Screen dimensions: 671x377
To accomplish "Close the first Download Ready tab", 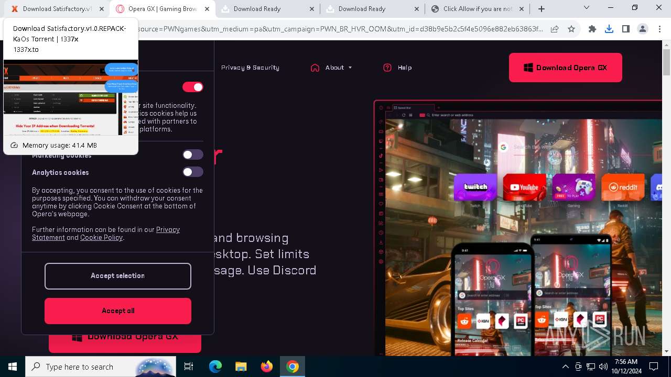I will point(312,9).
